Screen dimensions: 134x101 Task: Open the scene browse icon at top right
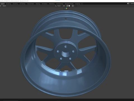pyautogui.click(x=128, y=4)
